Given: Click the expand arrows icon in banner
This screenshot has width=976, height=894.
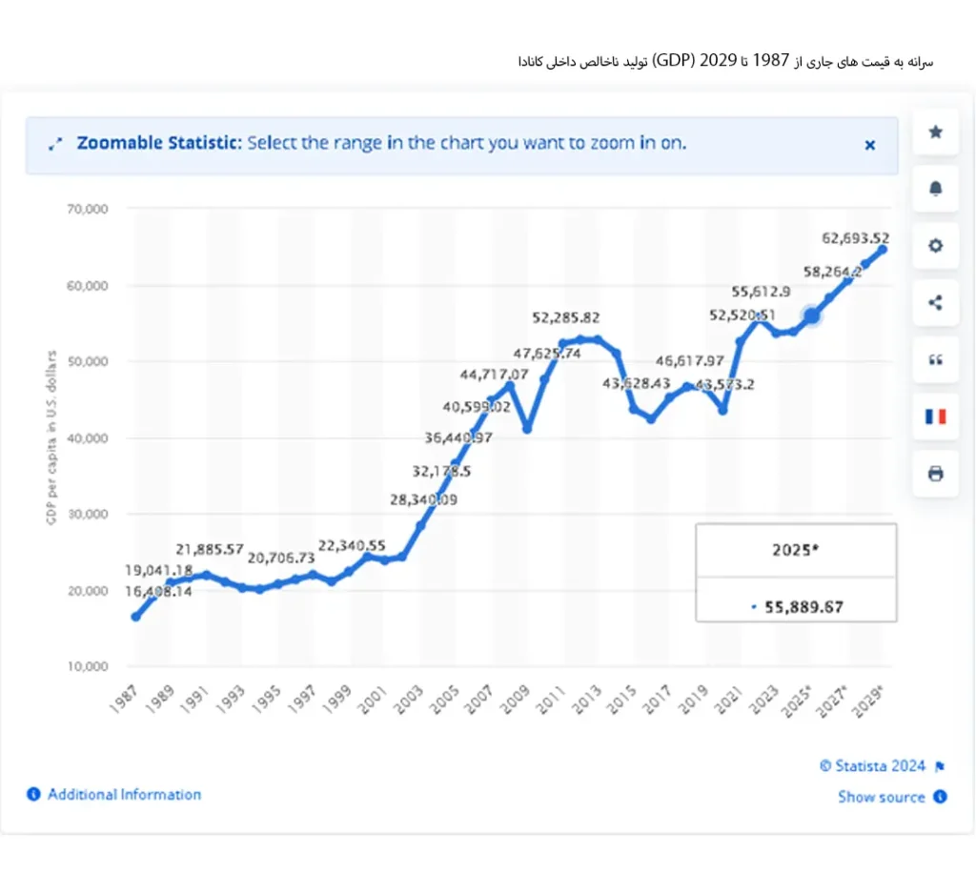Looking at the screenshot, I should [55, 145].
